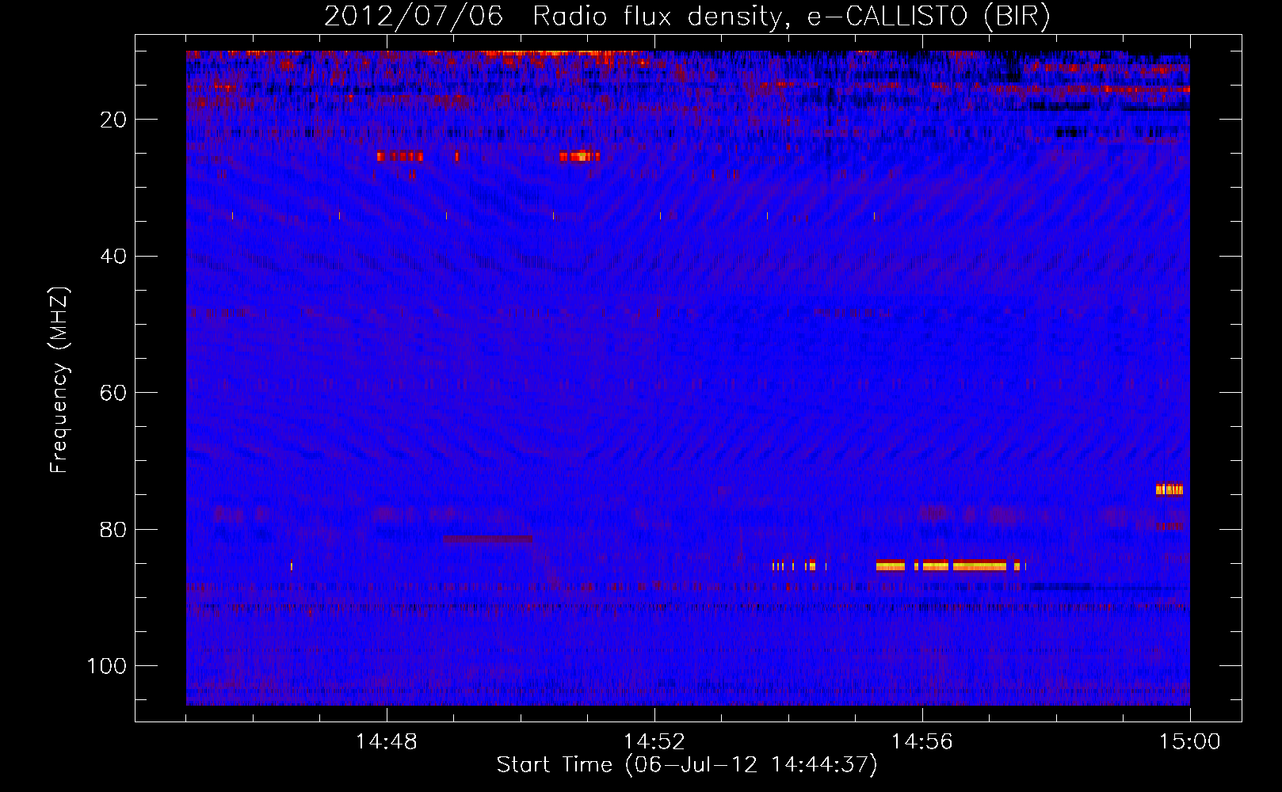Click the '40' frequency tick label
This screenshot has width=1282, height=792.
114,257
